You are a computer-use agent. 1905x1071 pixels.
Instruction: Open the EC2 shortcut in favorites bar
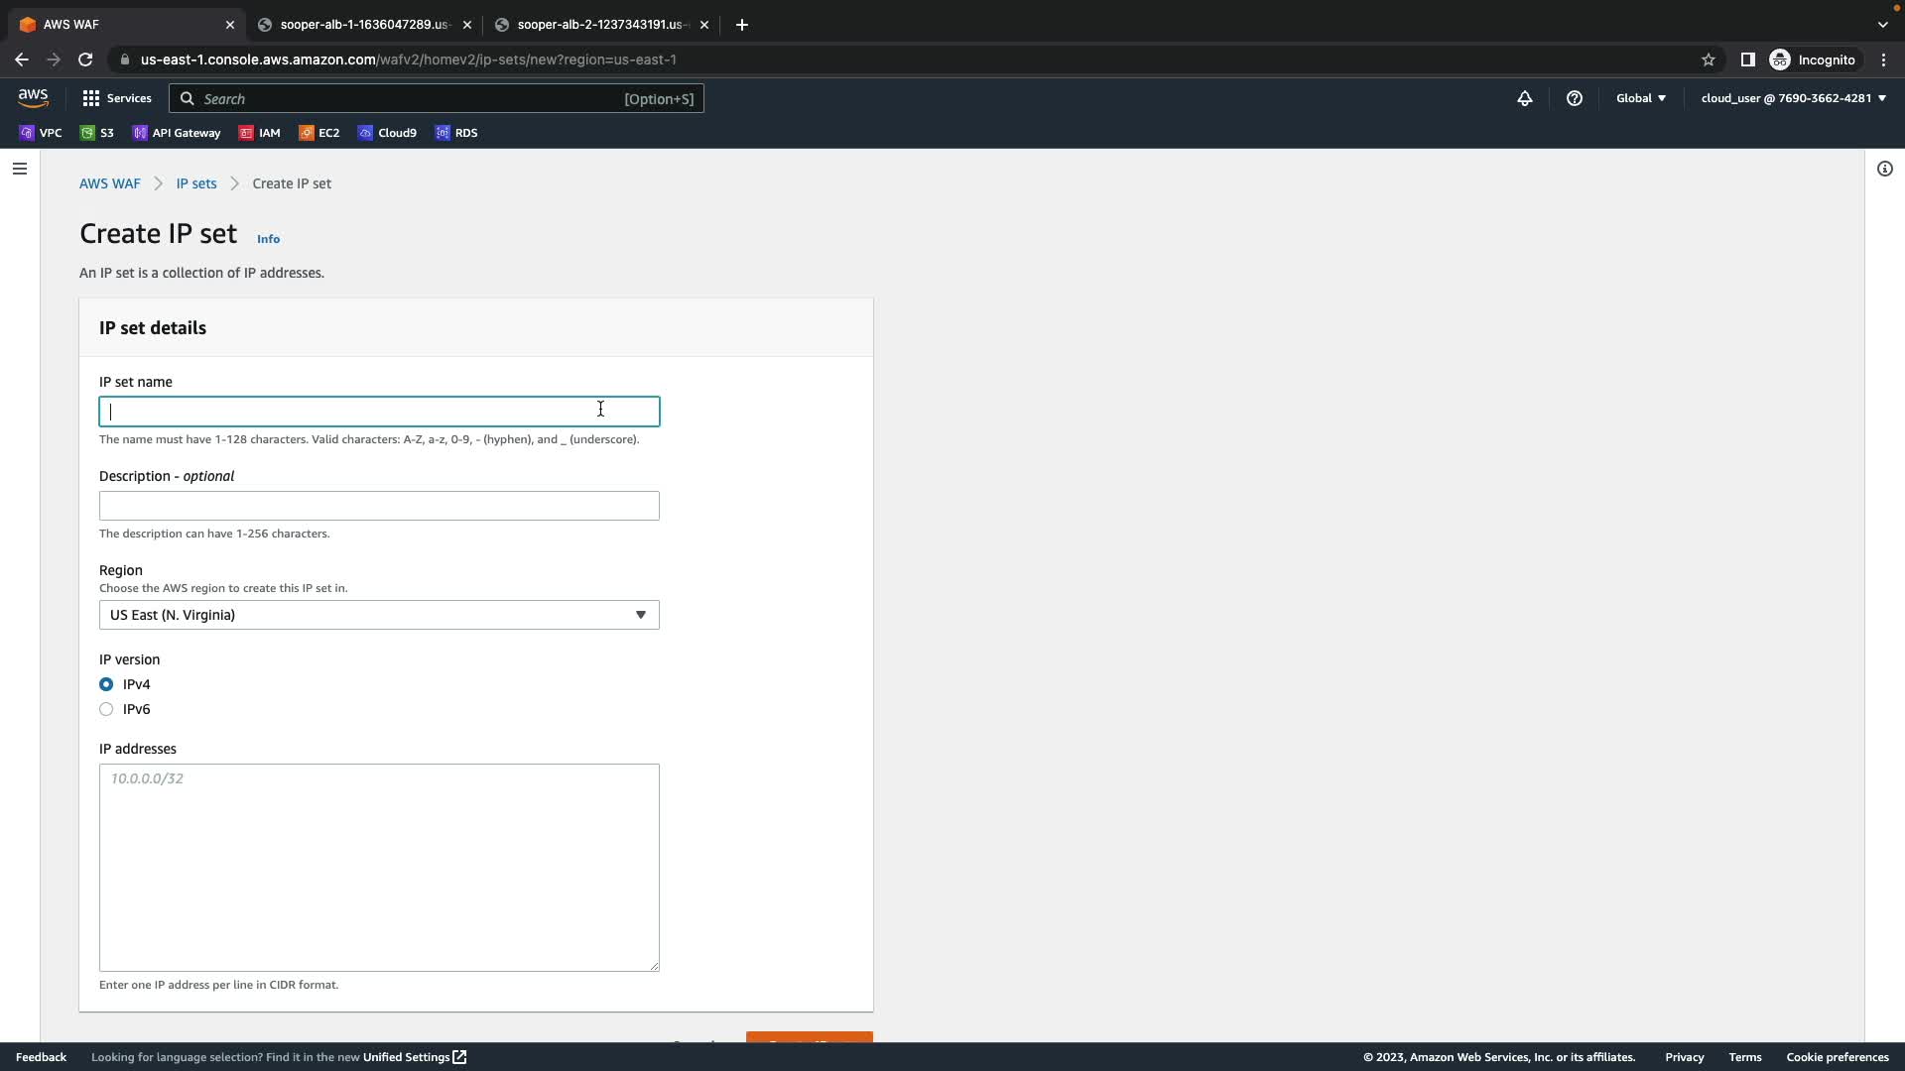click(319, 133)
